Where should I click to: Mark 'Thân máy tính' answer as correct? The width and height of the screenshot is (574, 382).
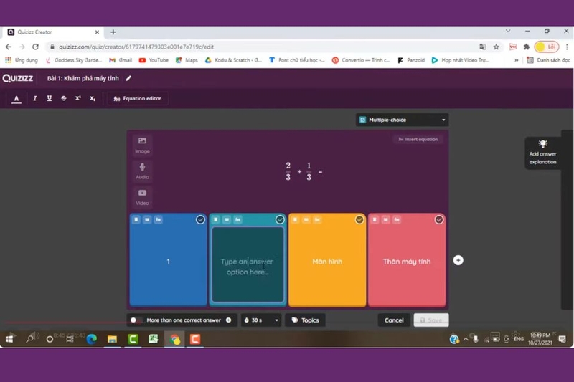pyautogui.click(x=439, y=219)
